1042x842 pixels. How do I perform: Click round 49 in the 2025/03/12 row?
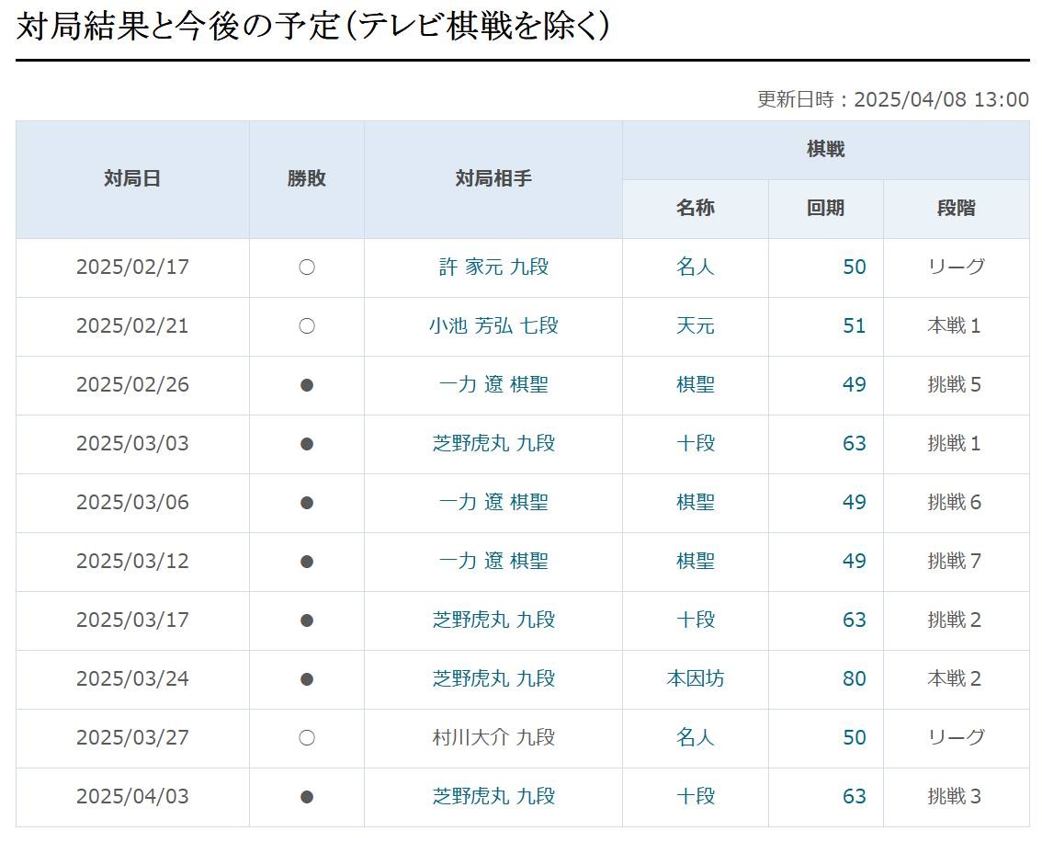[854, 562]
